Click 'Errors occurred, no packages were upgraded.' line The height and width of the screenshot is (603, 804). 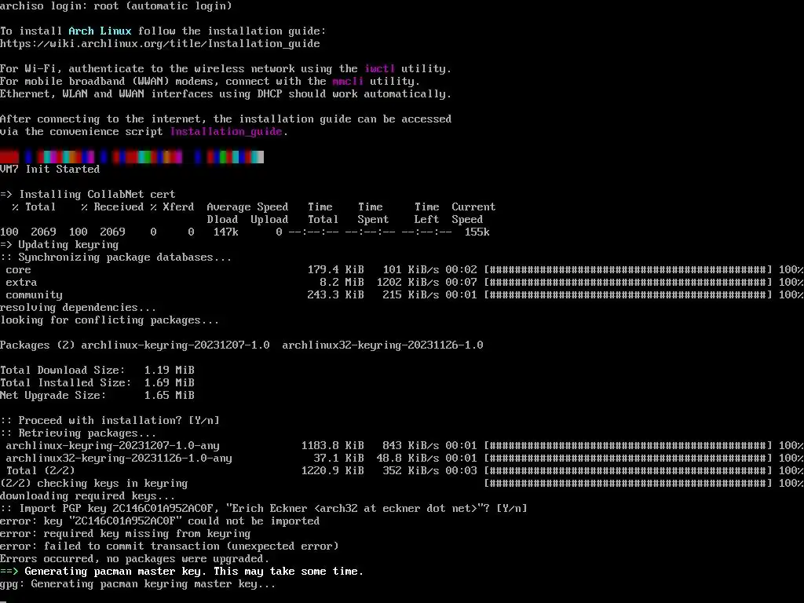[135, 558]
